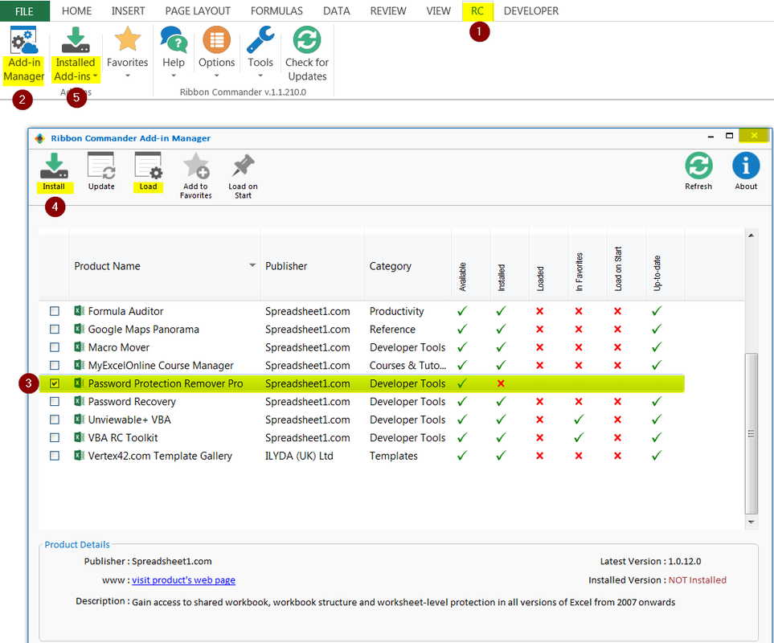
Task: Click the orange Options icon
Action: (x=217, y=39)
